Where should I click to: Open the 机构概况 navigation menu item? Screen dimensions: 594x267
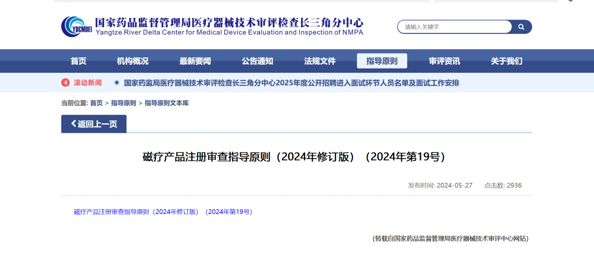[x=132, y=61]
